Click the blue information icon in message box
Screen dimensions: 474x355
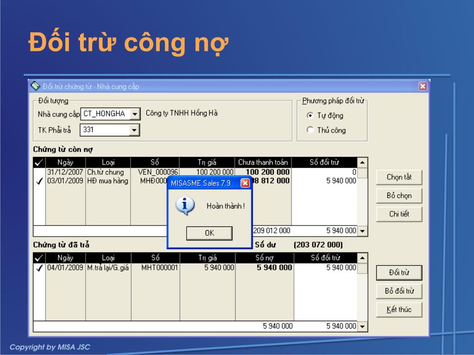(185, 206)
